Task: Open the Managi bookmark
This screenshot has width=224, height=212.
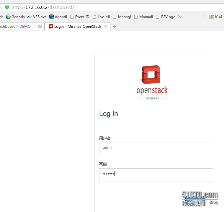Action: tap(122, 17)
